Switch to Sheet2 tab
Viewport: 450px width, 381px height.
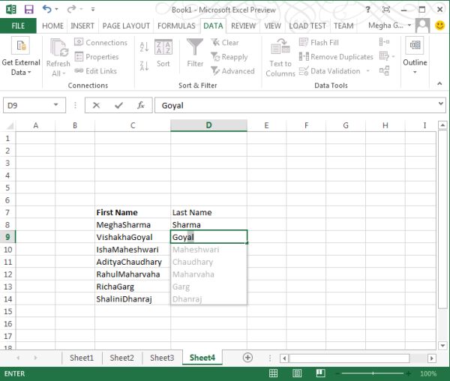click(x=121, y=358)
